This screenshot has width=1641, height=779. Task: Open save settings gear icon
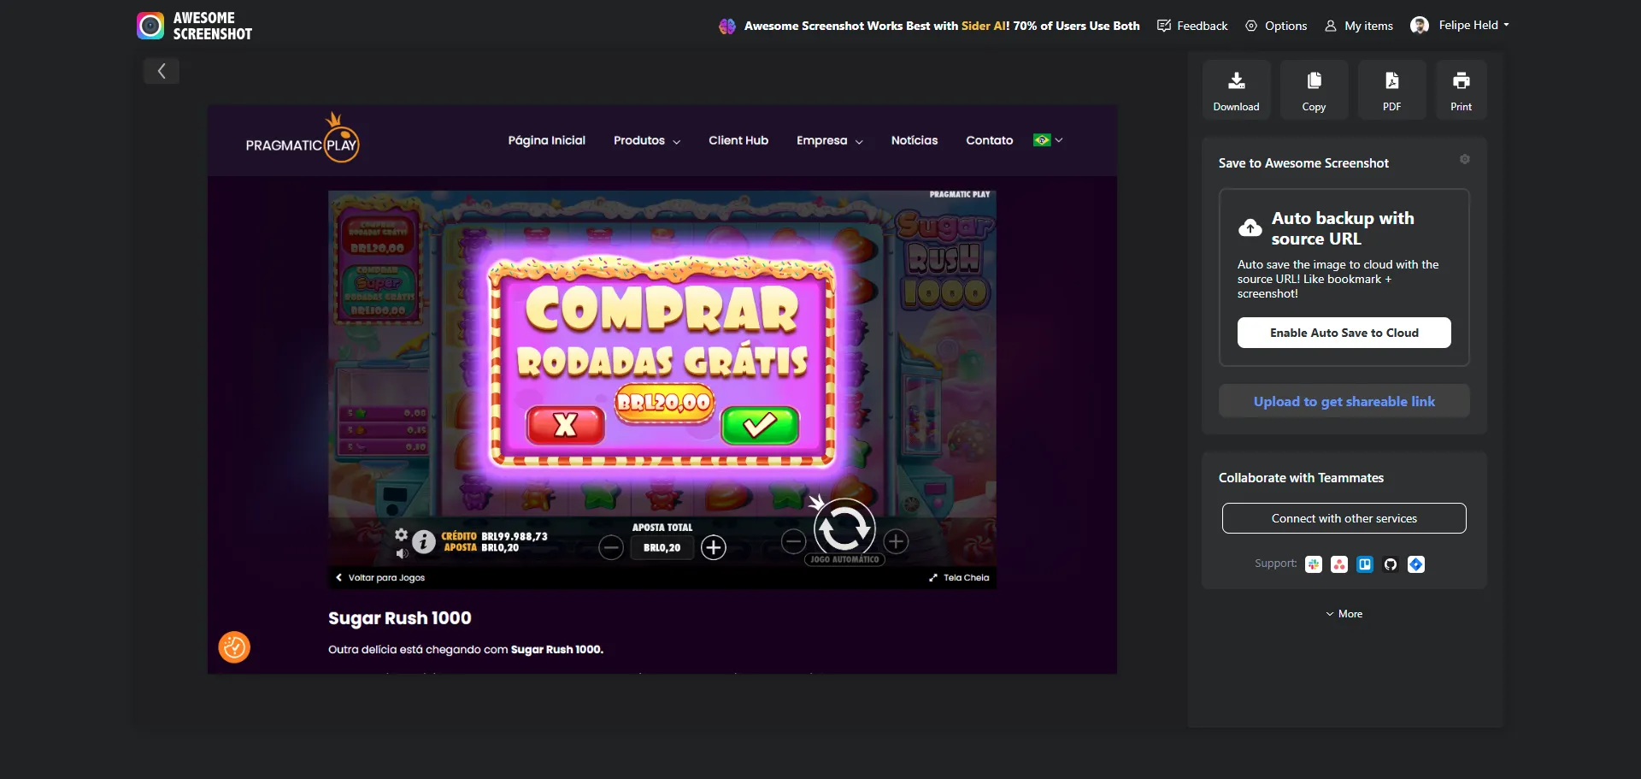coord(1464,159)
